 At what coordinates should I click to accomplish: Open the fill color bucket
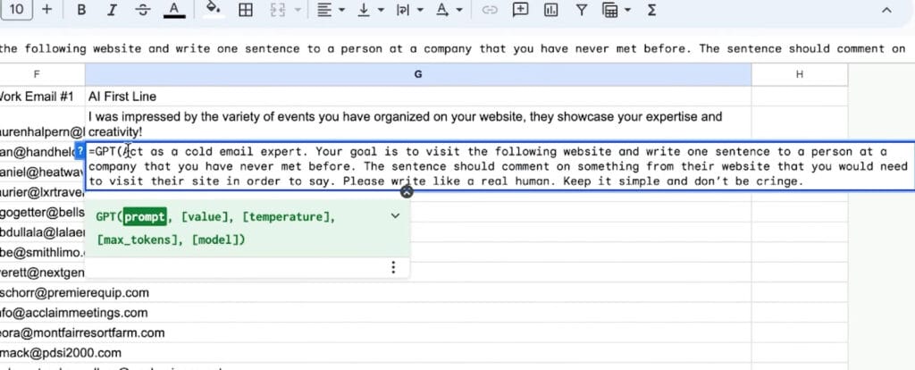(214, 10)
